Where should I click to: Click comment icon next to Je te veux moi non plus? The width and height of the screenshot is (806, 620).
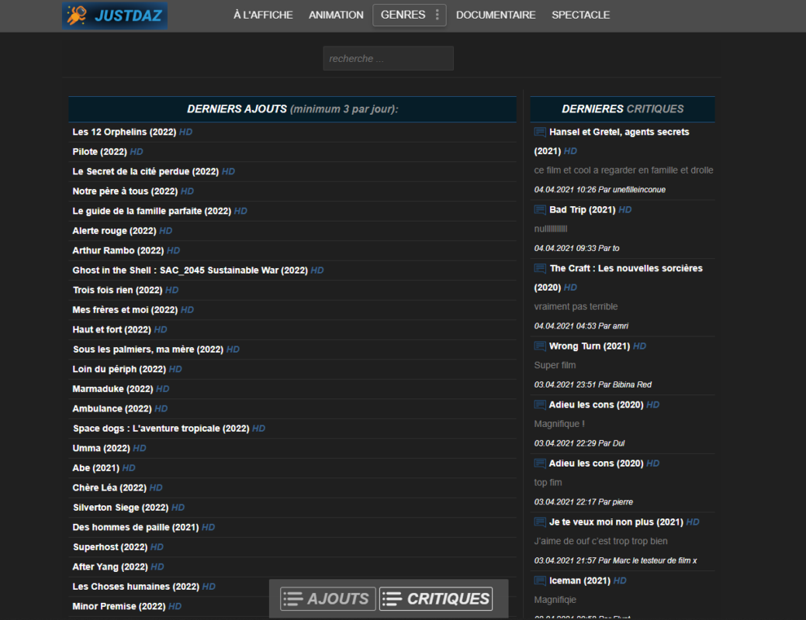(x=540, y=522)
